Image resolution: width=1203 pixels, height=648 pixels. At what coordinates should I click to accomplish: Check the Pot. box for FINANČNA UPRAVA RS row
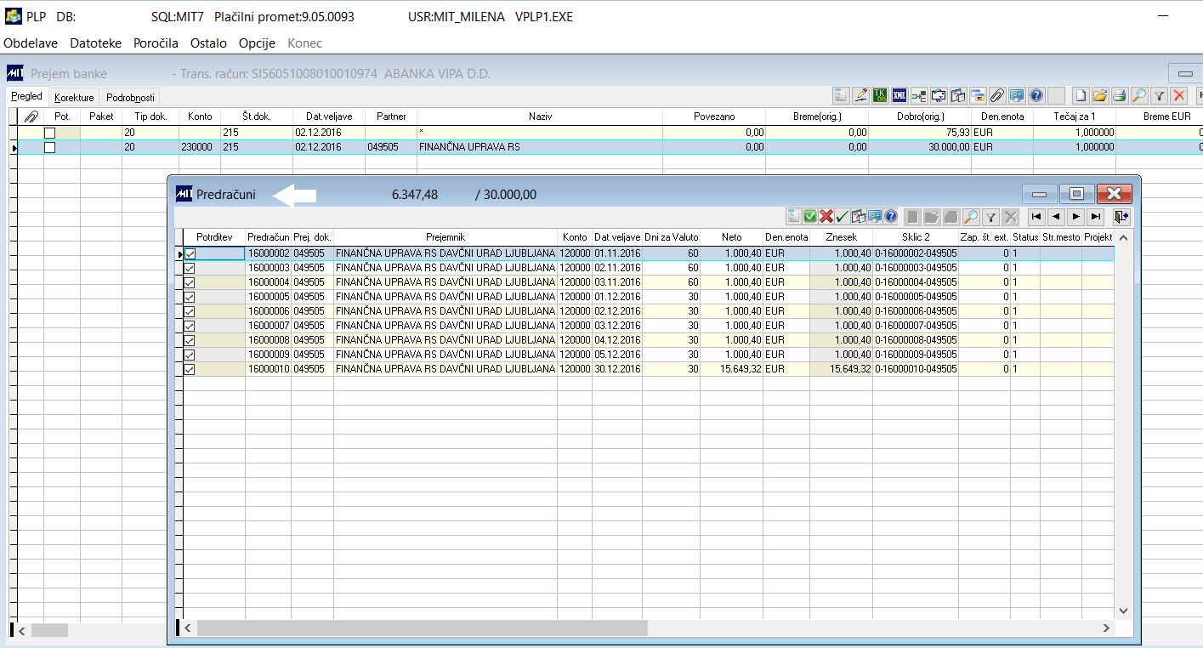coord(49,147)
